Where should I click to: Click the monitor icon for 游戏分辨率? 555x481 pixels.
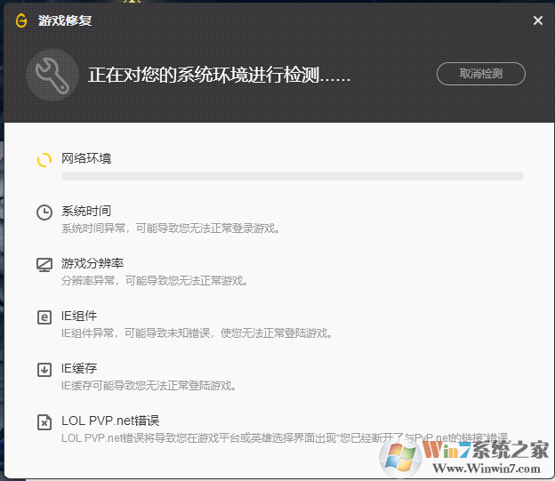(44, 265)
